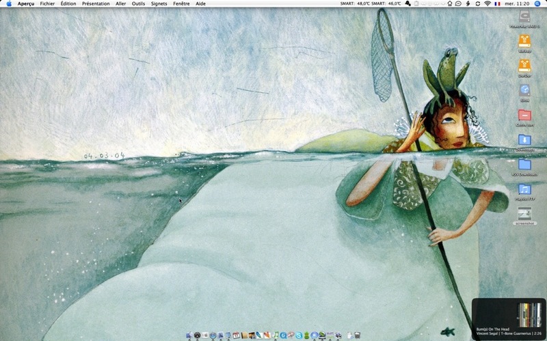The height and width of the screenshot is (341, 547).
Task: Open Dashboard from the Dock
Action: pos(198,335)
